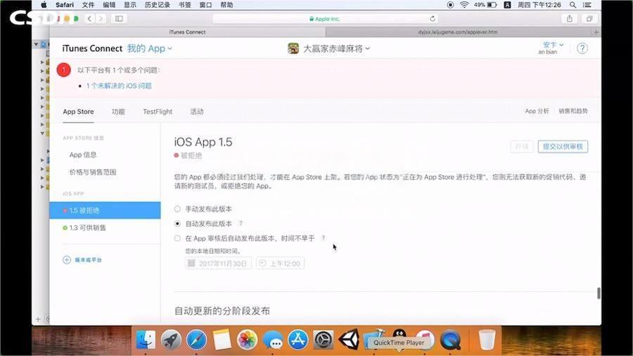This screenshot has width=633, height=356.
Task: Switch to App Store tab
Action: (x=78, y=111)
